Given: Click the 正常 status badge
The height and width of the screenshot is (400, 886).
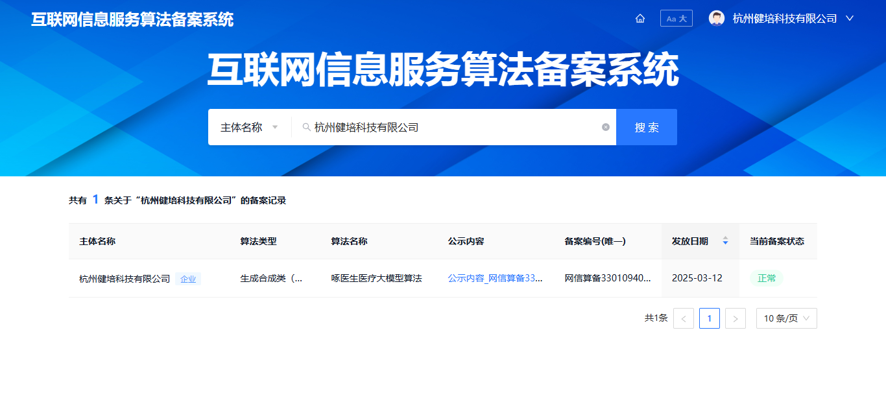Looking at the screenshot, I should 766,278.
